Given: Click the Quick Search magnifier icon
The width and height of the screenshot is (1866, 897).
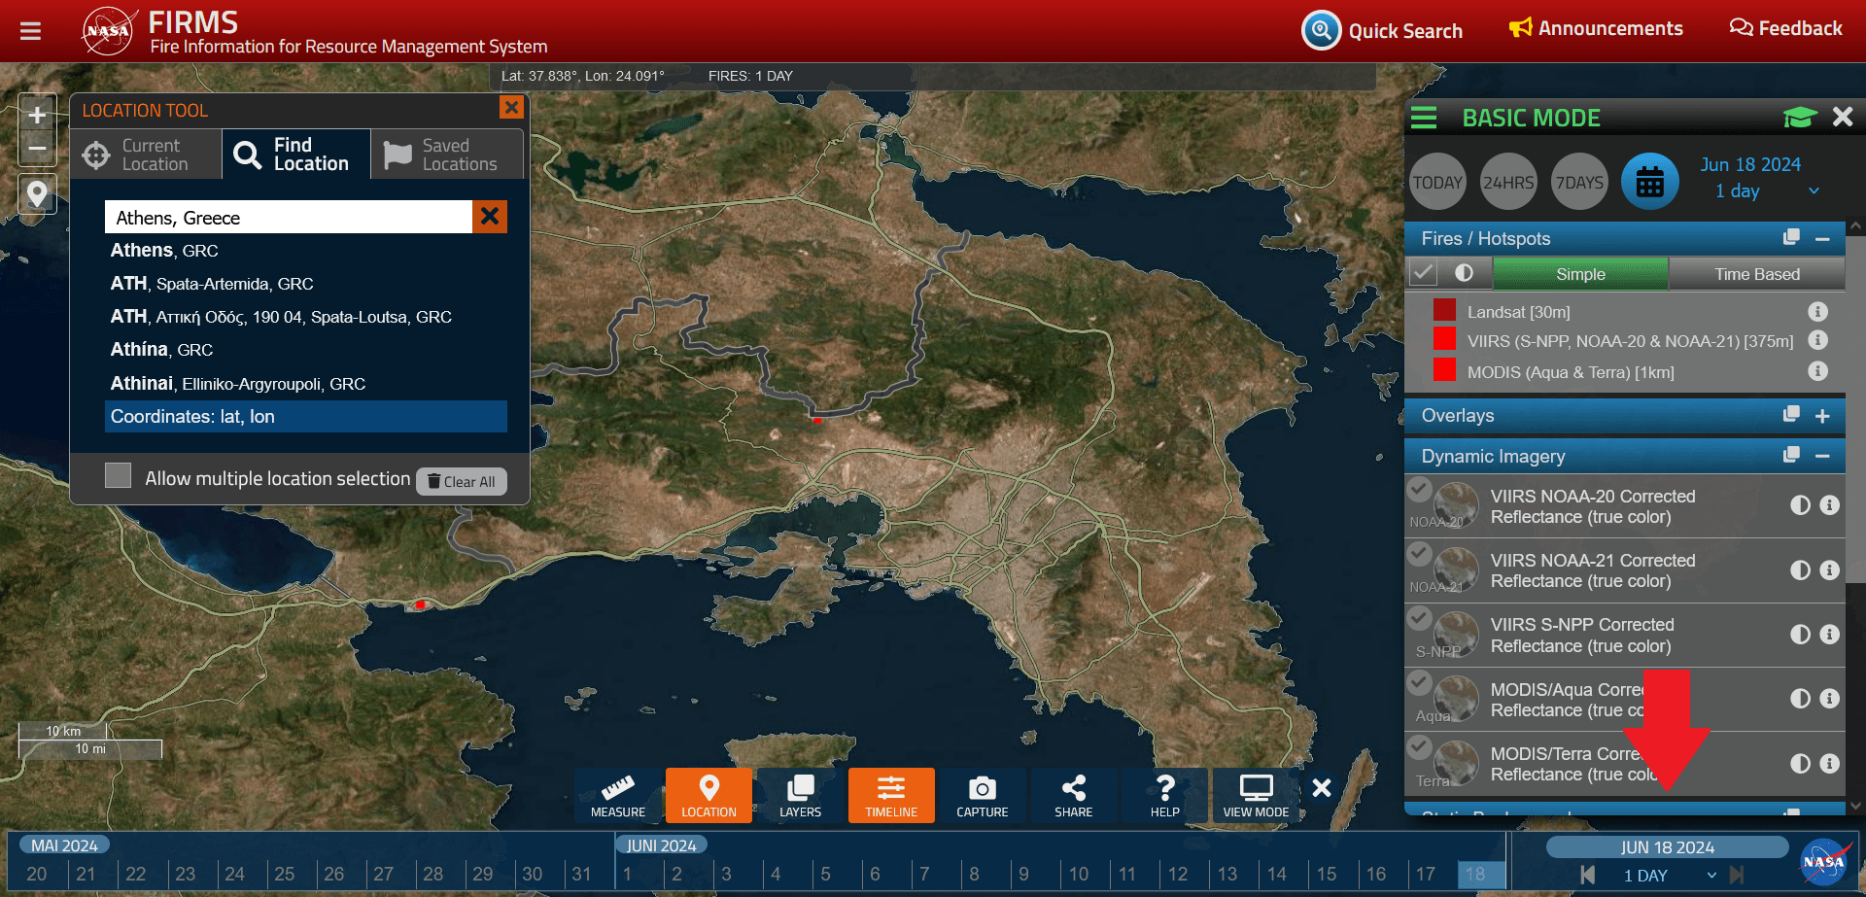Looking at the screenshot, I should [1321, 30].
